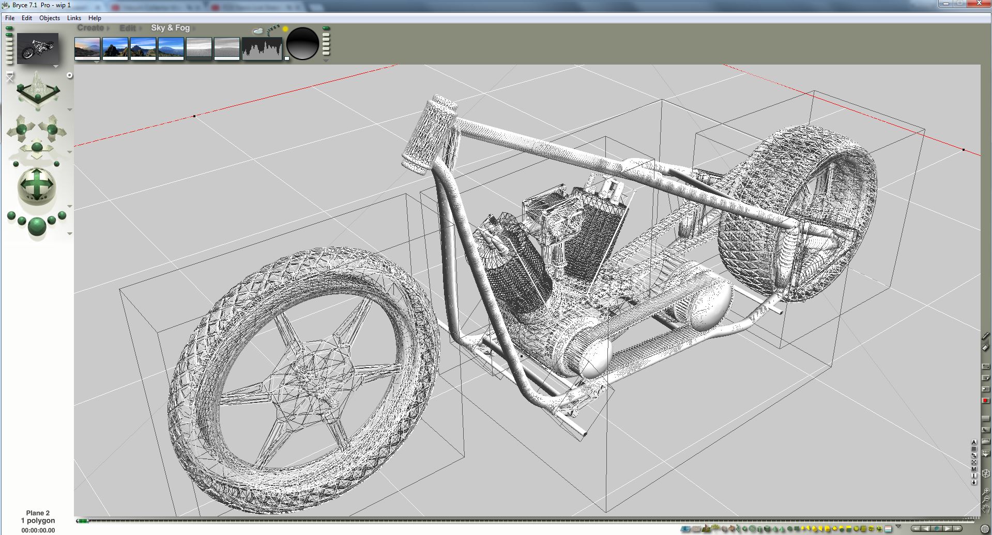
Task: Click the pencil icon on right toolbar
Action: pyautogui.click(x=985, y=336)
